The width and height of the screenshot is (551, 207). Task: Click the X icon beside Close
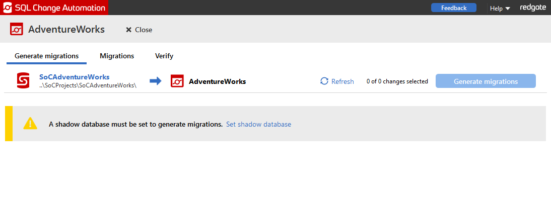click(128, 30)
